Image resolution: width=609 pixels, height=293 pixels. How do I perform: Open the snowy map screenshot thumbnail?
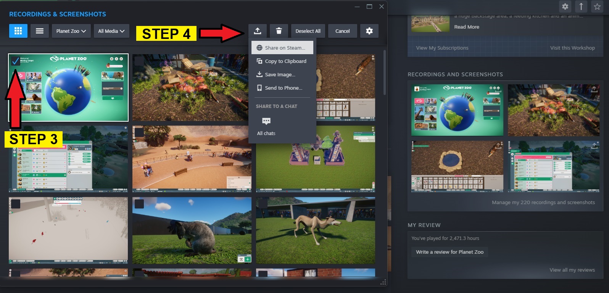tap(68, 230)
